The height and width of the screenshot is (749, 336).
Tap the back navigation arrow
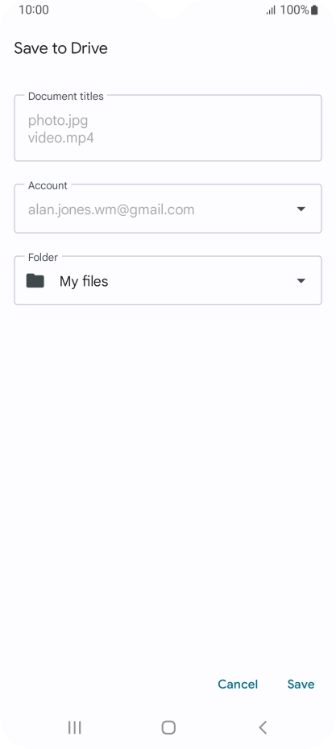point(263,727)
